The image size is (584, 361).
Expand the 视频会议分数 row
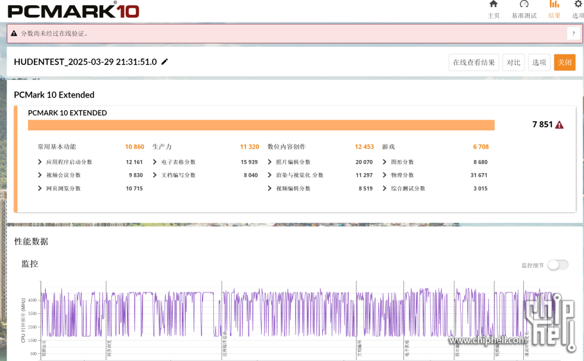point(40,175)
